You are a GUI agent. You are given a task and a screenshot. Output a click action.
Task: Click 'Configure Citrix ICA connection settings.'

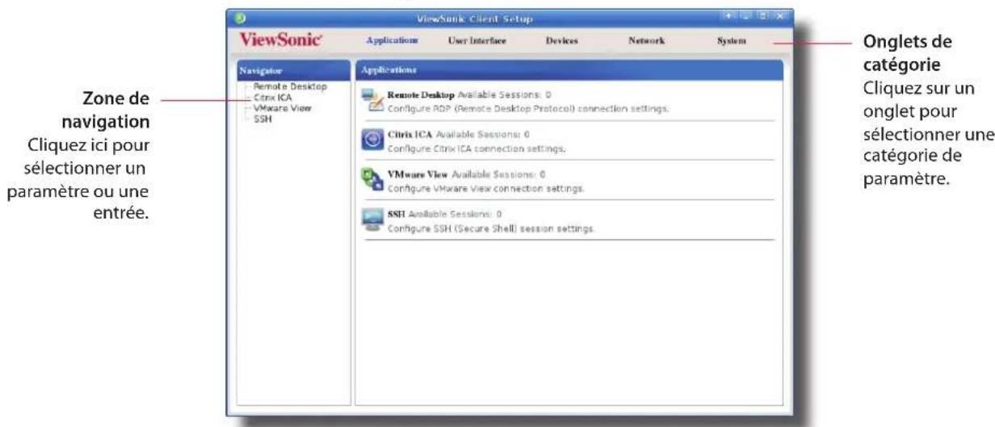pyautogui.click(x=477, y=149)
